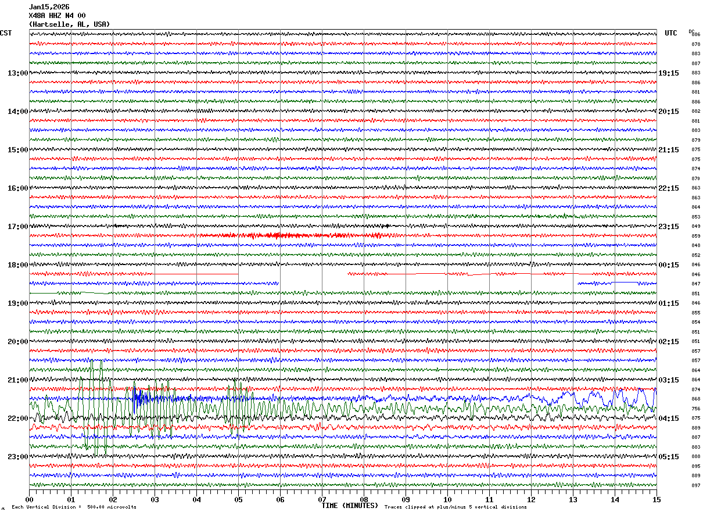Click the CST timezone label
Screen dimensions: 703x515
pos(6,33)
